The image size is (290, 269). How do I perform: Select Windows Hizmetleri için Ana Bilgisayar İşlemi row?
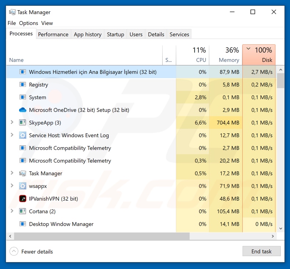pyautogui.click(x=141, y=72)
